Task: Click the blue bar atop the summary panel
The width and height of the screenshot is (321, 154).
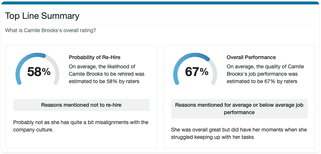Action: coord(160,3)
